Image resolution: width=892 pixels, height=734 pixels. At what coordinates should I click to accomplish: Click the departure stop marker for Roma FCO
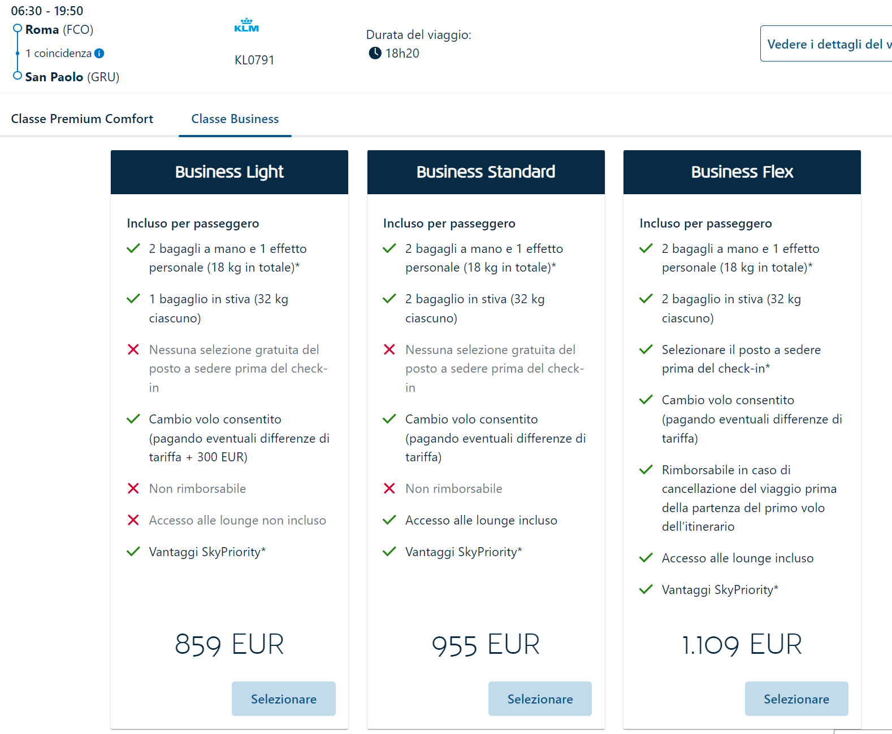(17, 29)
